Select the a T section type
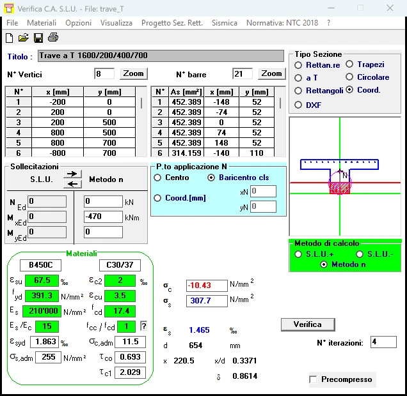Image resolution: width=407 pixels, height=396 pixels. click(x=298, y=78)
